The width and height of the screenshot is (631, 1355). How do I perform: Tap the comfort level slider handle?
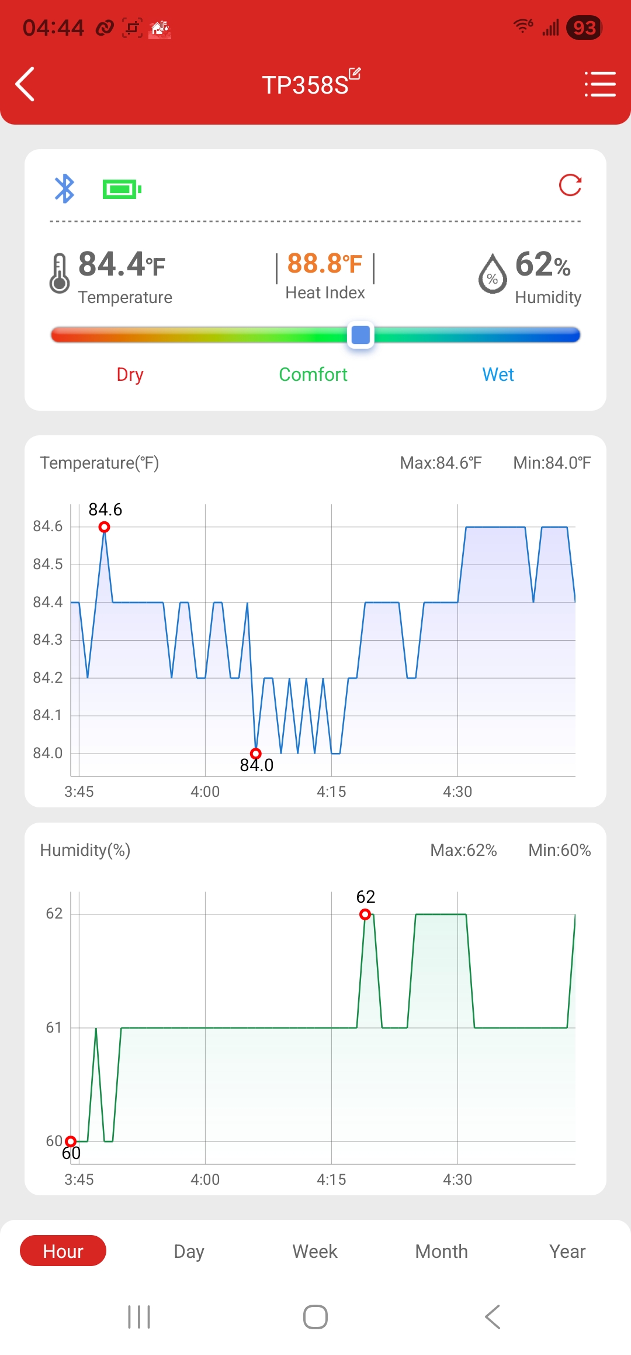(360, 335)
